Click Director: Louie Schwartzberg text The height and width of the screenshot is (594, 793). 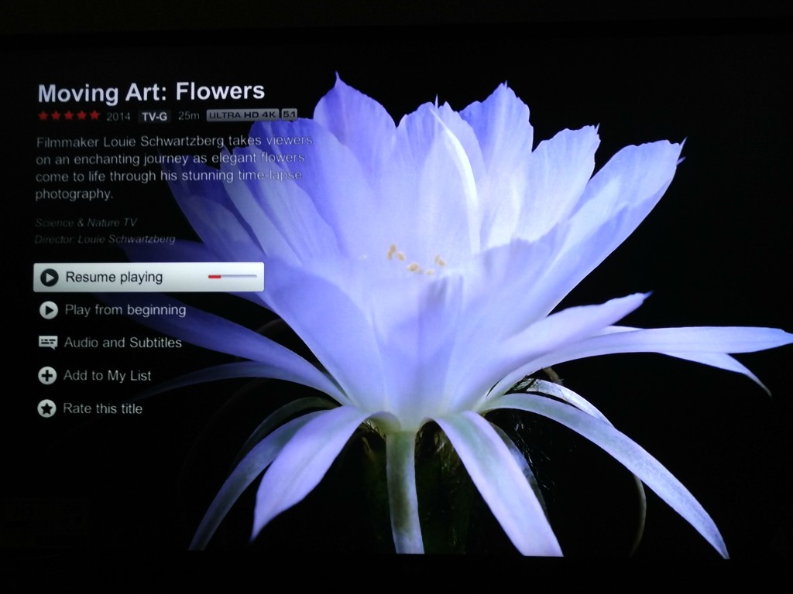(x=105, y=239)
